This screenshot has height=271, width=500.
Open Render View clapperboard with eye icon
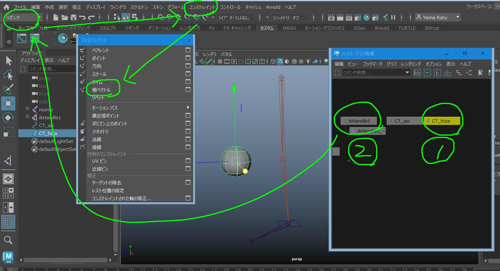point(331,18)
